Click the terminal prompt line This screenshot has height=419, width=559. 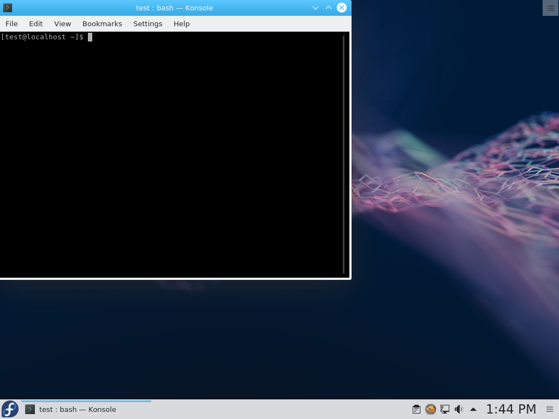pyautogui.click(x=46, y=37)
